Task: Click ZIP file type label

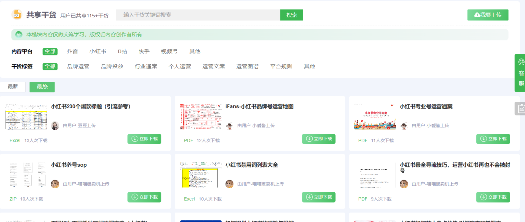Action: tap(13, 199)
